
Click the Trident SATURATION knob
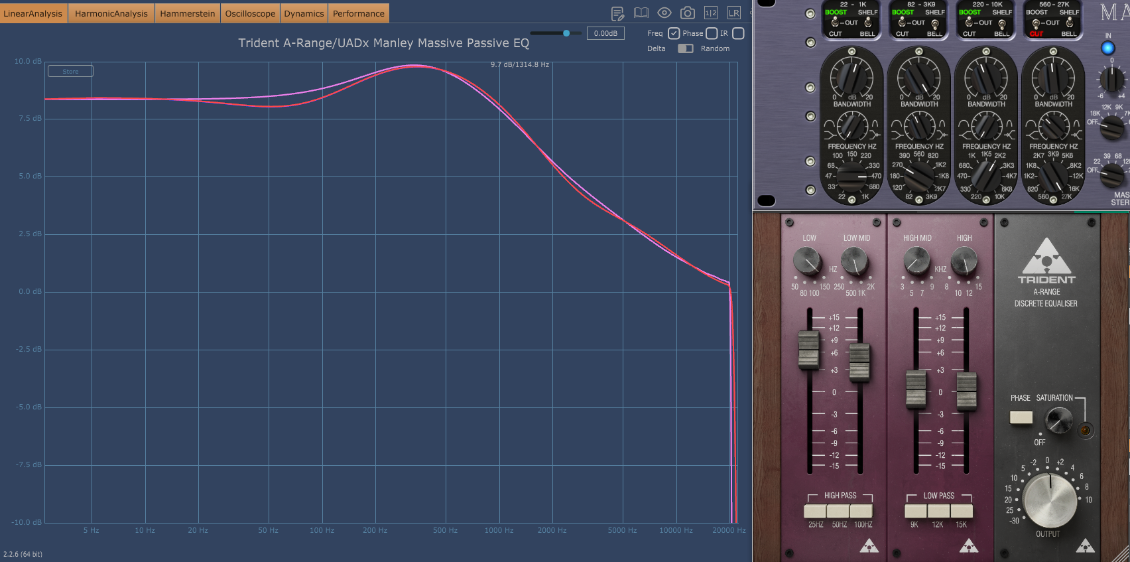click(1058, 420)
